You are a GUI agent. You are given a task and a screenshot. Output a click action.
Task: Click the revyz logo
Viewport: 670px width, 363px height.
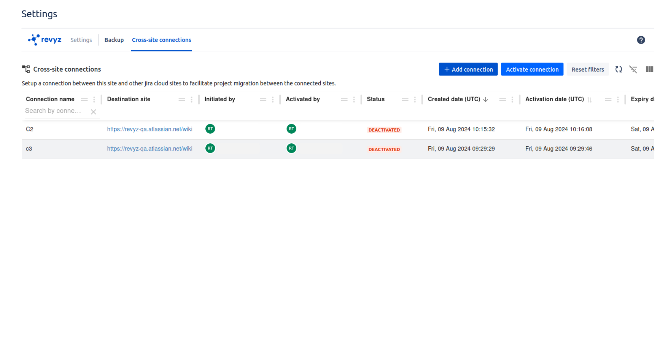[45, 40]
